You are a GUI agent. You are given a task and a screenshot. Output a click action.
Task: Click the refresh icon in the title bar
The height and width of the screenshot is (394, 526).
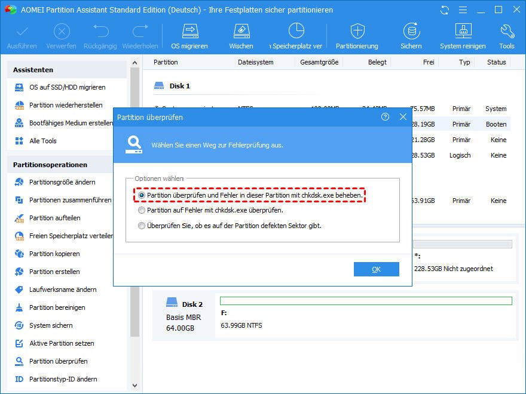click(x=445, y=10)
